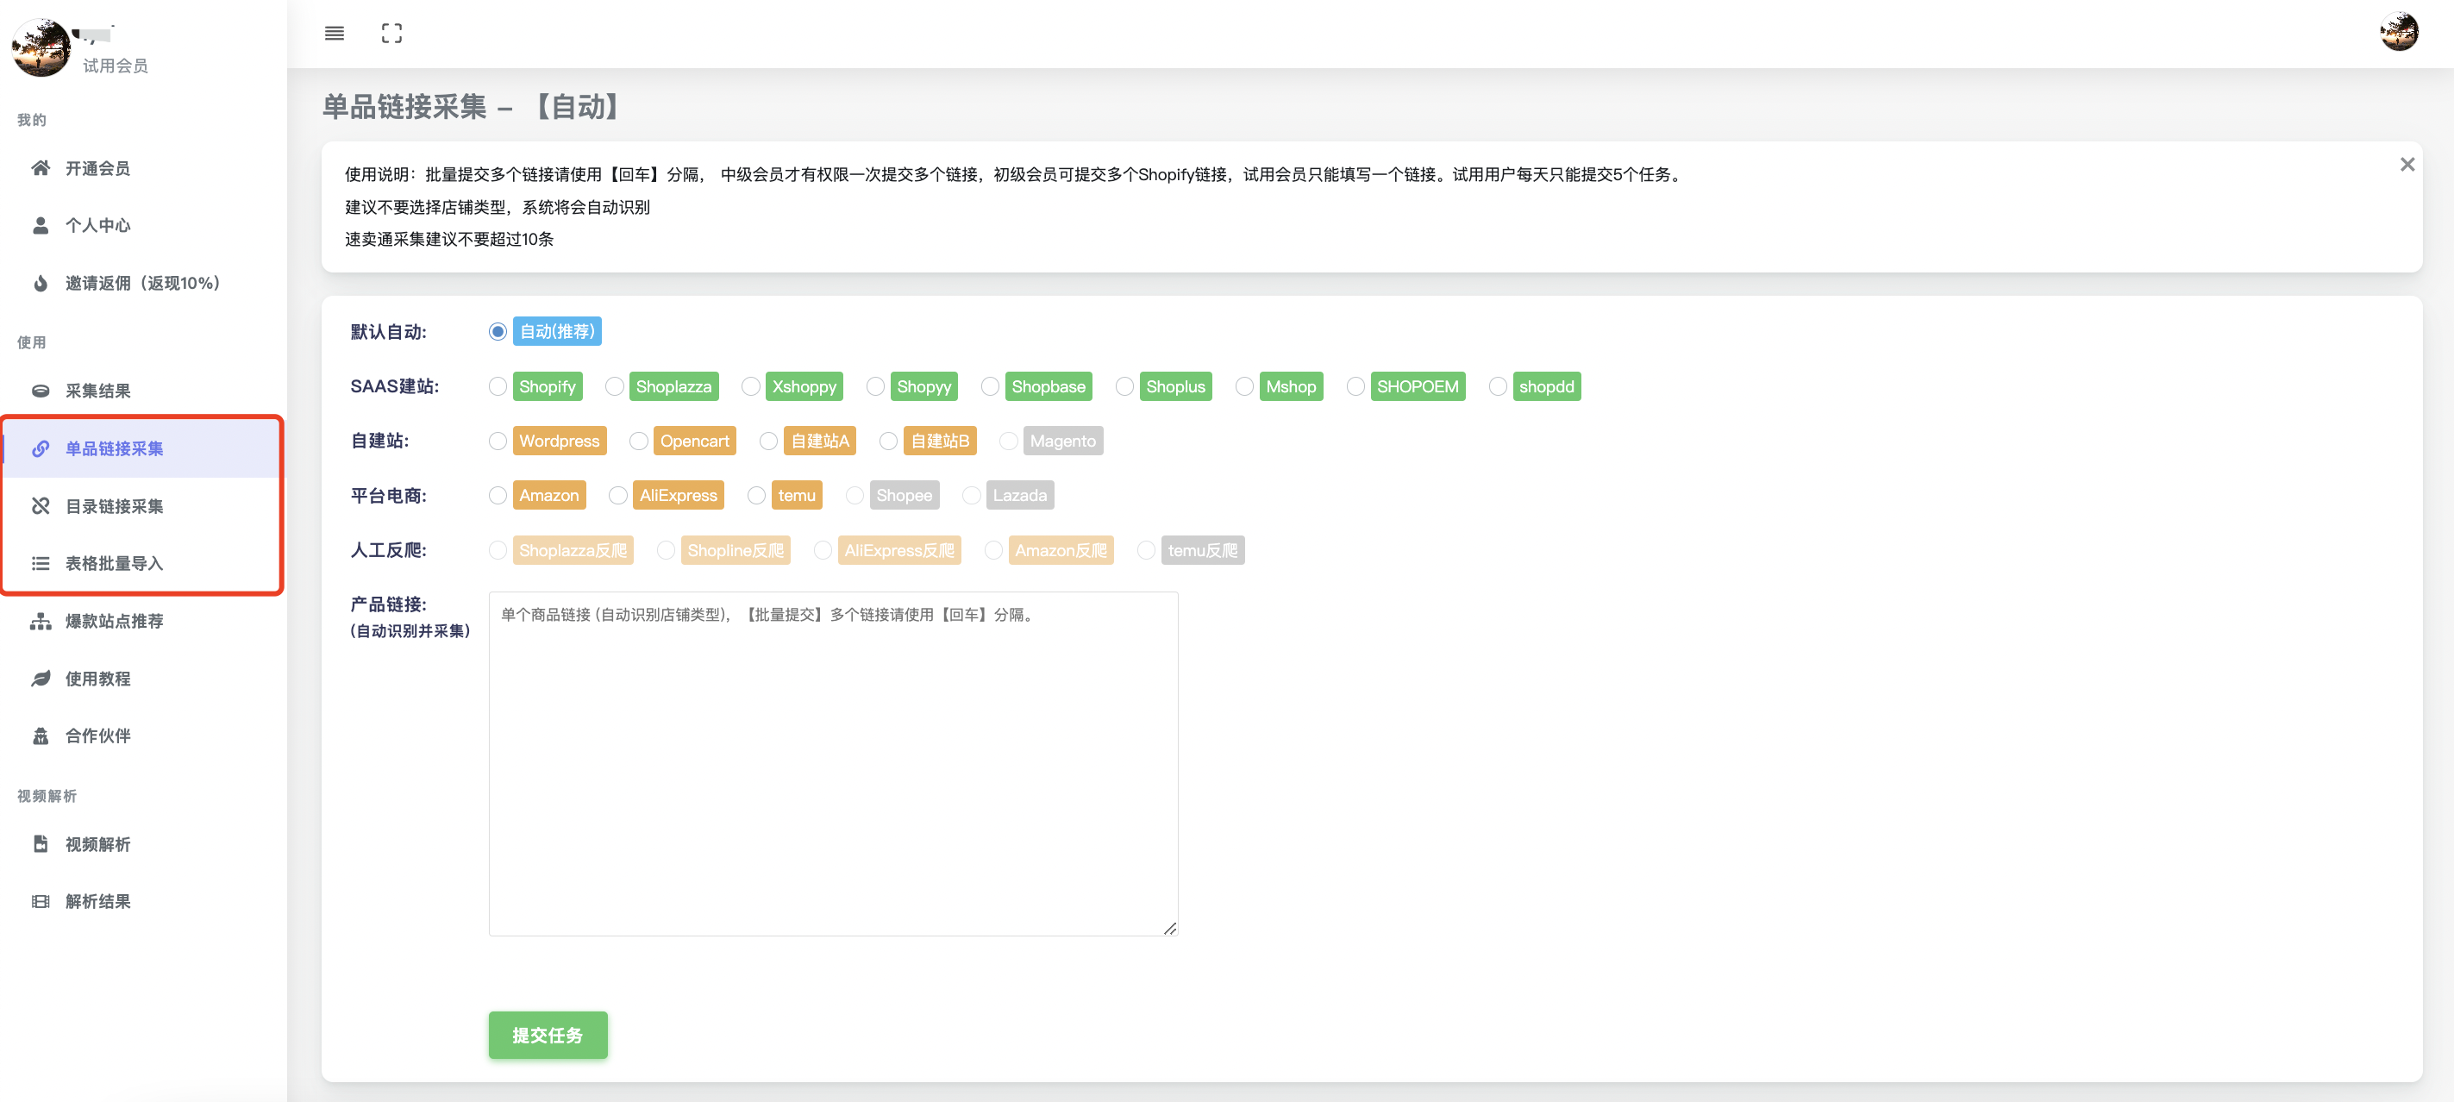This screenshot has height=1102, width=2454.
Task: Submit the task with 提交任务 button
Action: point(548,1036)
